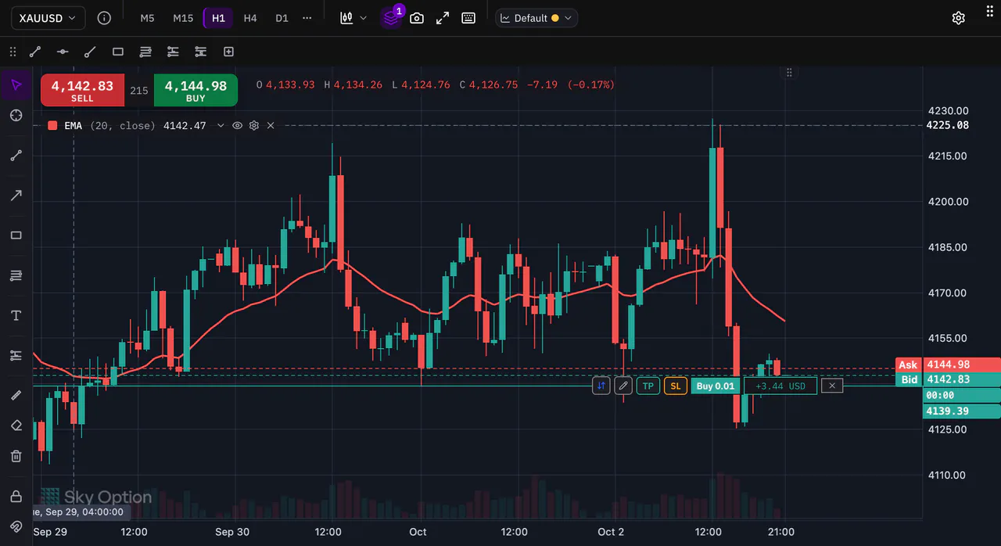Select the trend line tool in top toolbar
Screen dimensions: 1001x546
[x=35, y=52]
